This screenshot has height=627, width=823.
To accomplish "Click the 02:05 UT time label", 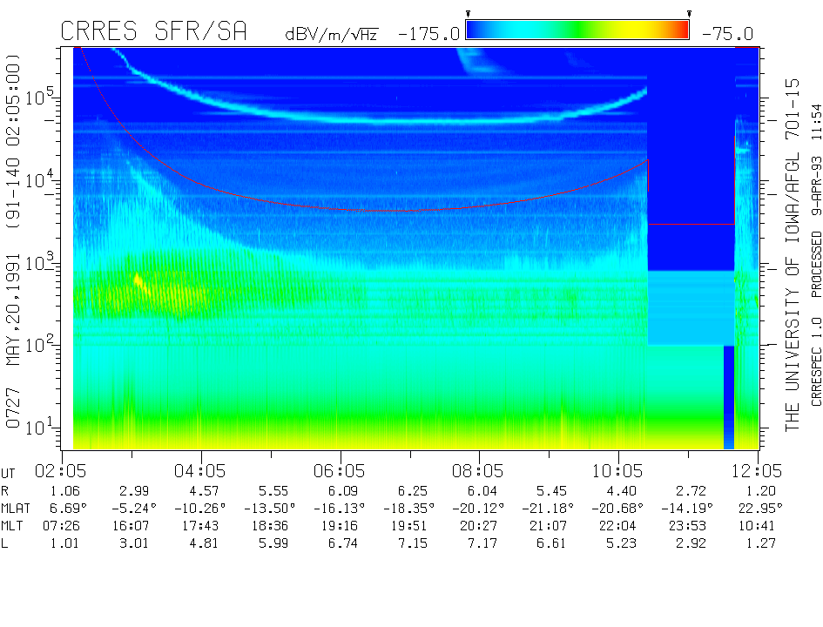I will click(x=60, y=471).
